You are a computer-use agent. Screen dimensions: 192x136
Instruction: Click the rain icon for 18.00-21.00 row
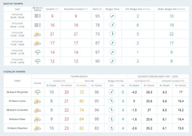37,52
